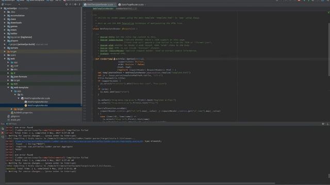Expand the ladder module folder
The height and width of the screenshot is (185, 330).
(x=5, y=33)
